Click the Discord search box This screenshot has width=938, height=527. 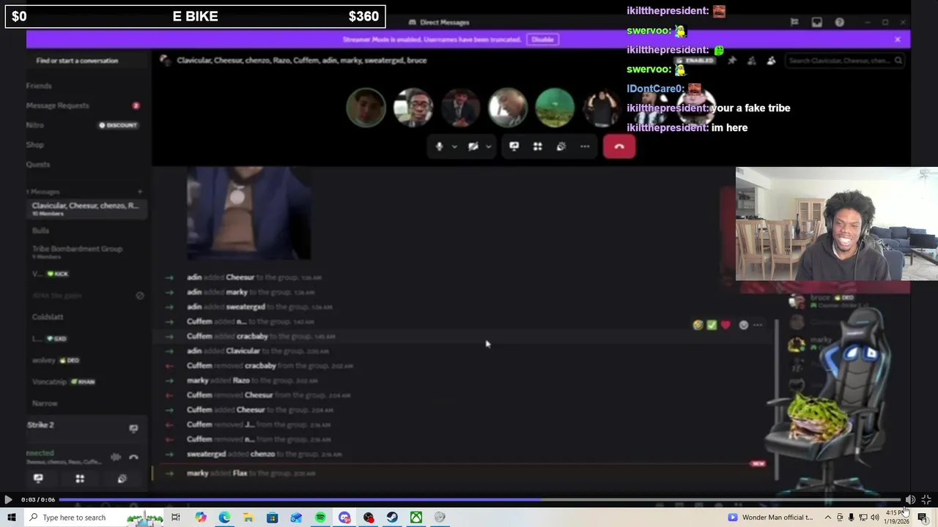[846, 61]
